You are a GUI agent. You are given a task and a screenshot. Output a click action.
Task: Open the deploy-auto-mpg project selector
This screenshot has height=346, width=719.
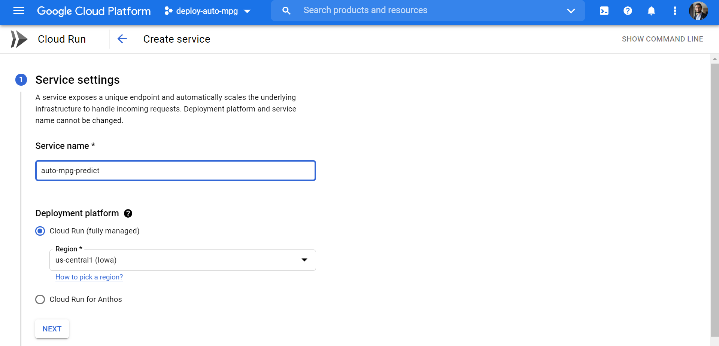207,11
